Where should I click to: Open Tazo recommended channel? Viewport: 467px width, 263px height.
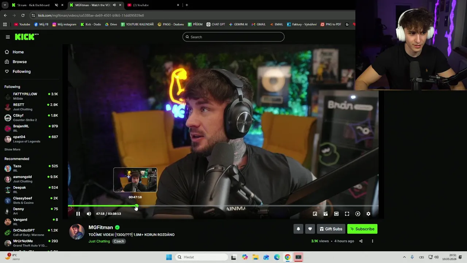(x=31, y=168)
